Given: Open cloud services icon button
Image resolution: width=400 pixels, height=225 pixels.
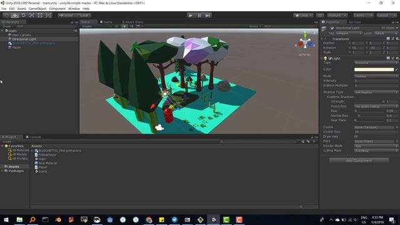Looking at the screenshot, I should coord(320,15).
